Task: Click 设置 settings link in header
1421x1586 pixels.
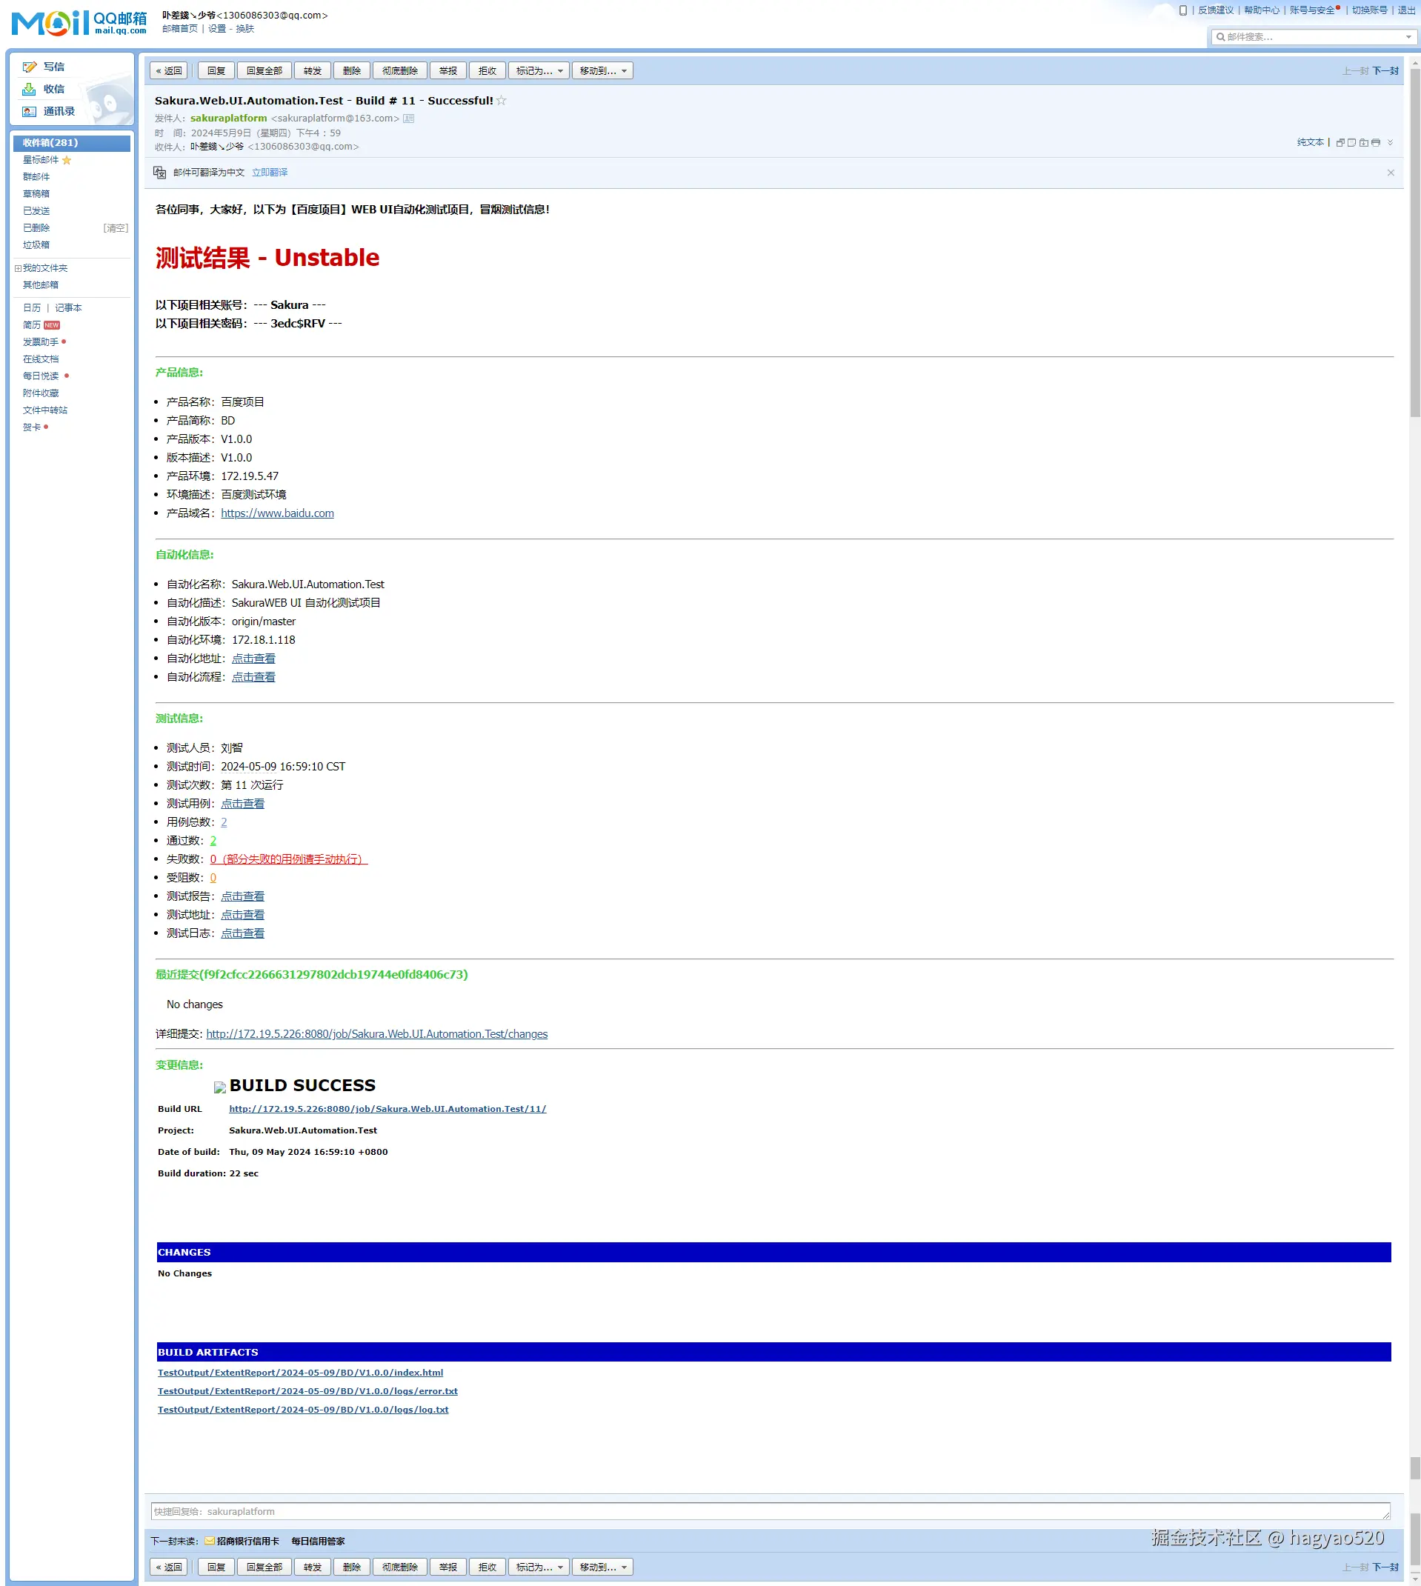Action: click(x=217, y=29)
